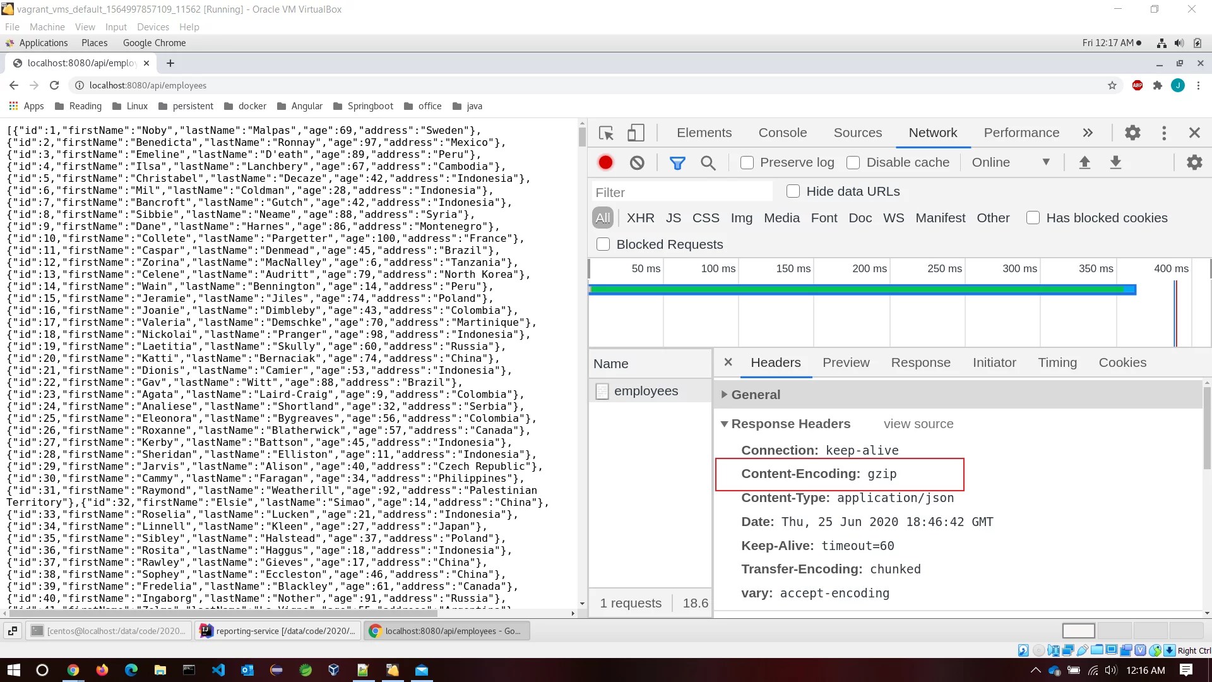Clear the network log with the clear icon
Image resolution: width=1212 pixels, height=682 pixels.
click(637, 163)
